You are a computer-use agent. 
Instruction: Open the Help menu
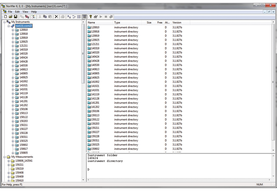(x=34, y=12)
